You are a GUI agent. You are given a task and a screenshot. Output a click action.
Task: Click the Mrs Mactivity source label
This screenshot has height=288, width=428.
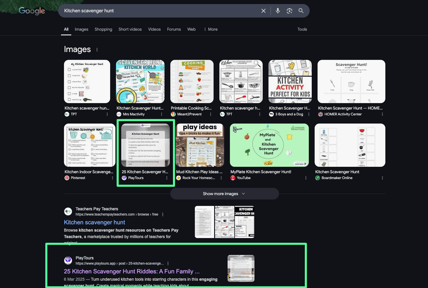(x=134, y=114)
